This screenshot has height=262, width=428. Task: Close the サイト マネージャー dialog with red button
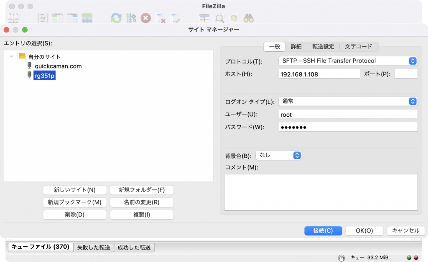click(7, 30)
